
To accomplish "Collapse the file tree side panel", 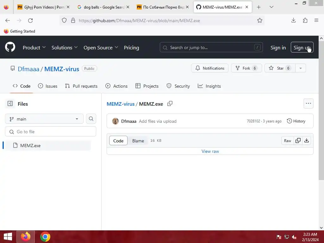I will click(x=10, y=103).
